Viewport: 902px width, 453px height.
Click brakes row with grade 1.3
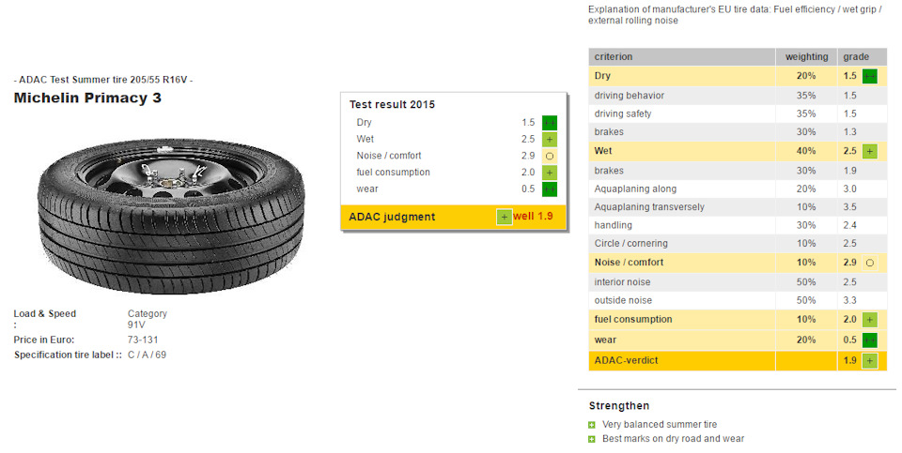738,132
